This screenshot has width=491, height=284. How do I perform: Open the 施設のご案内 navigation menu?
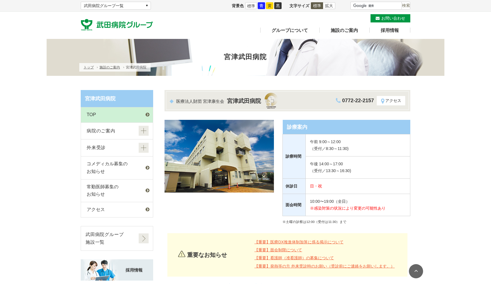click(344, 30)
